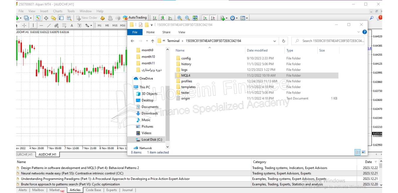Select the origin text document

(x=185, y=98)
